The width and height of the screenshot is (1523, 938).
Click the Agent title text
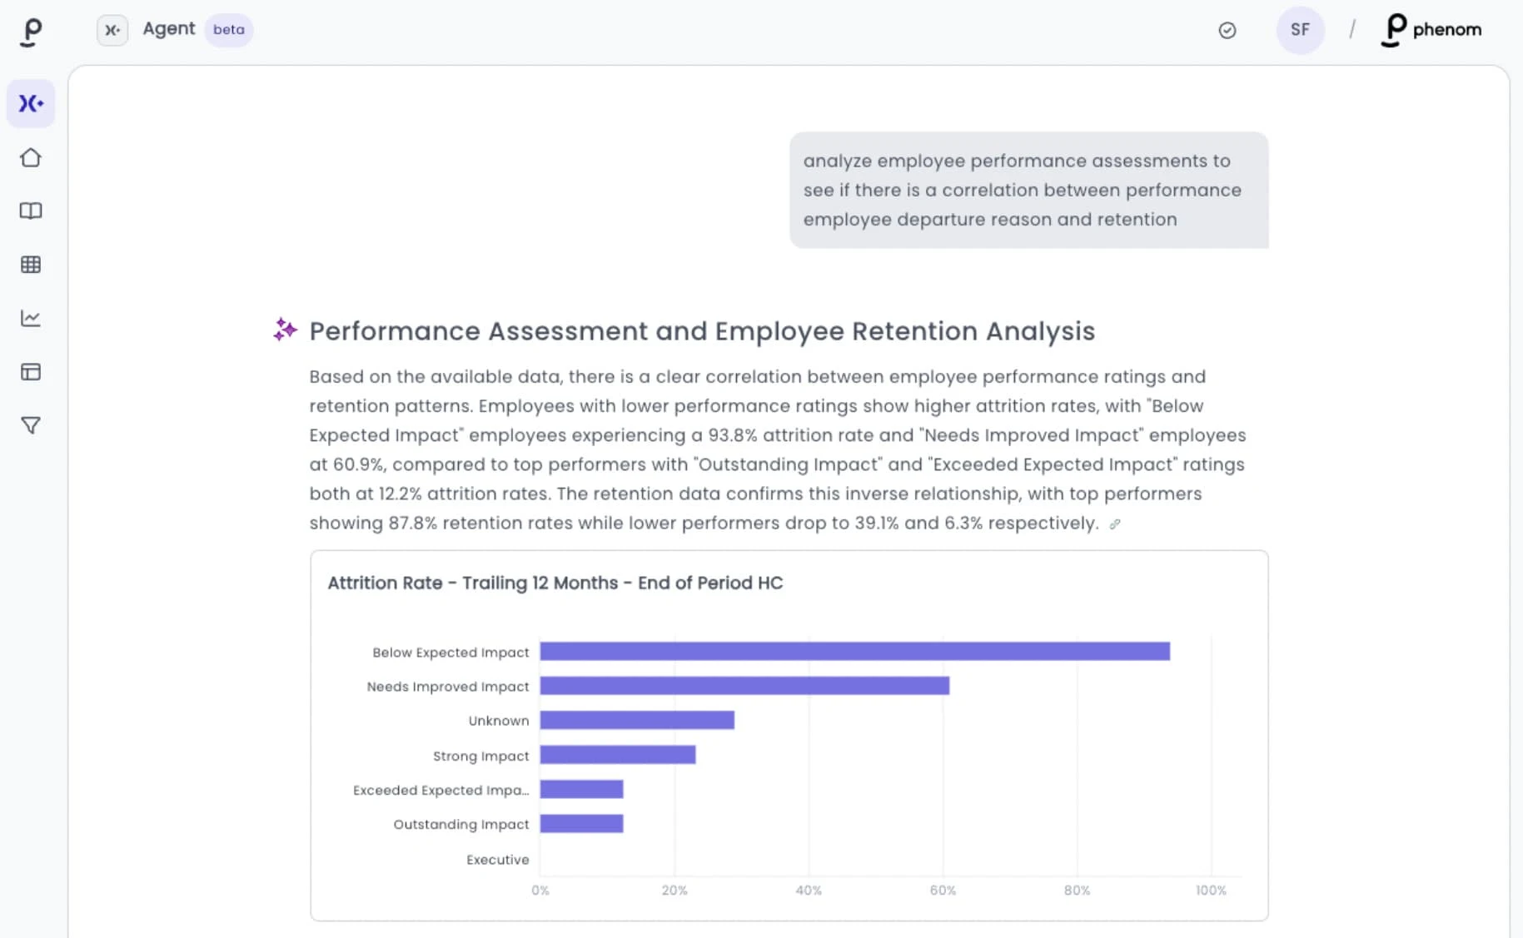(169, 29)
